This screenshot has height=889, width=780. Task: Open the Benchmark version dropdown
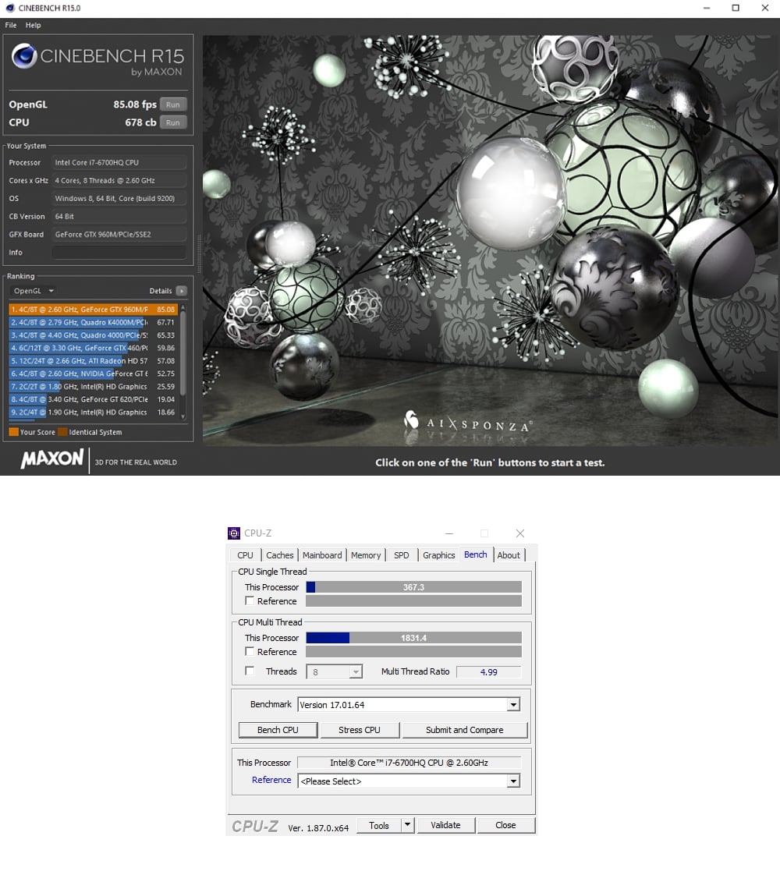point(409,705)
